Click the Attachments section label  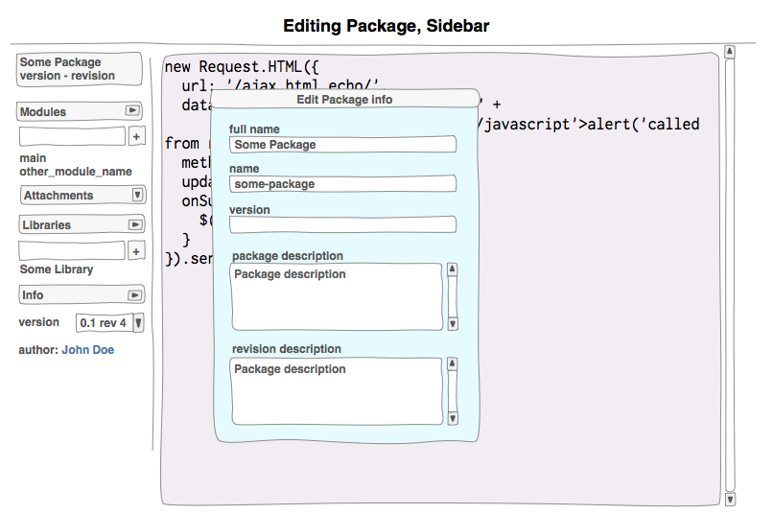point(59,196)
